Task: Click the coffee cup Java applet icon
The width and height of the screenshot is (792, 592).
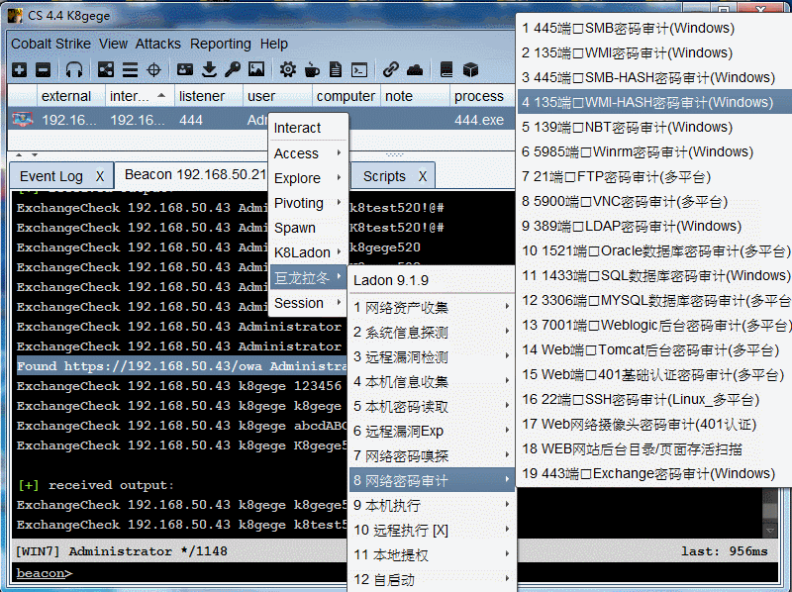Action: (x=312, y=69)
